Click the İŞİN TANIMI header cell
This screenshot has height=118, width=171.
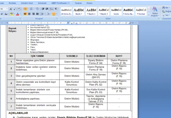[x=37, y=56]
